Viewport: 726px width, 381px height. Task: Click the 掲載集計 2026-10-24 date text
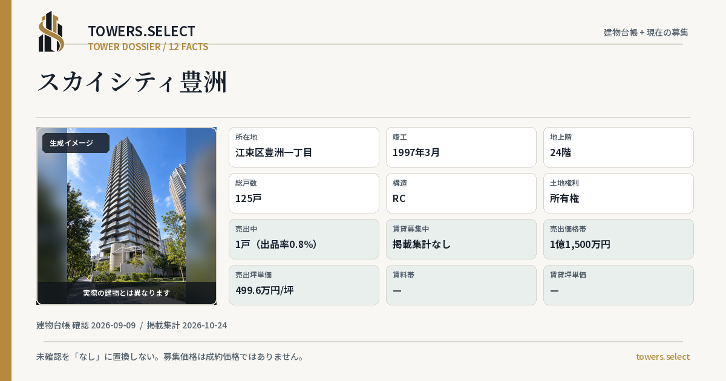tap(187, 325)
